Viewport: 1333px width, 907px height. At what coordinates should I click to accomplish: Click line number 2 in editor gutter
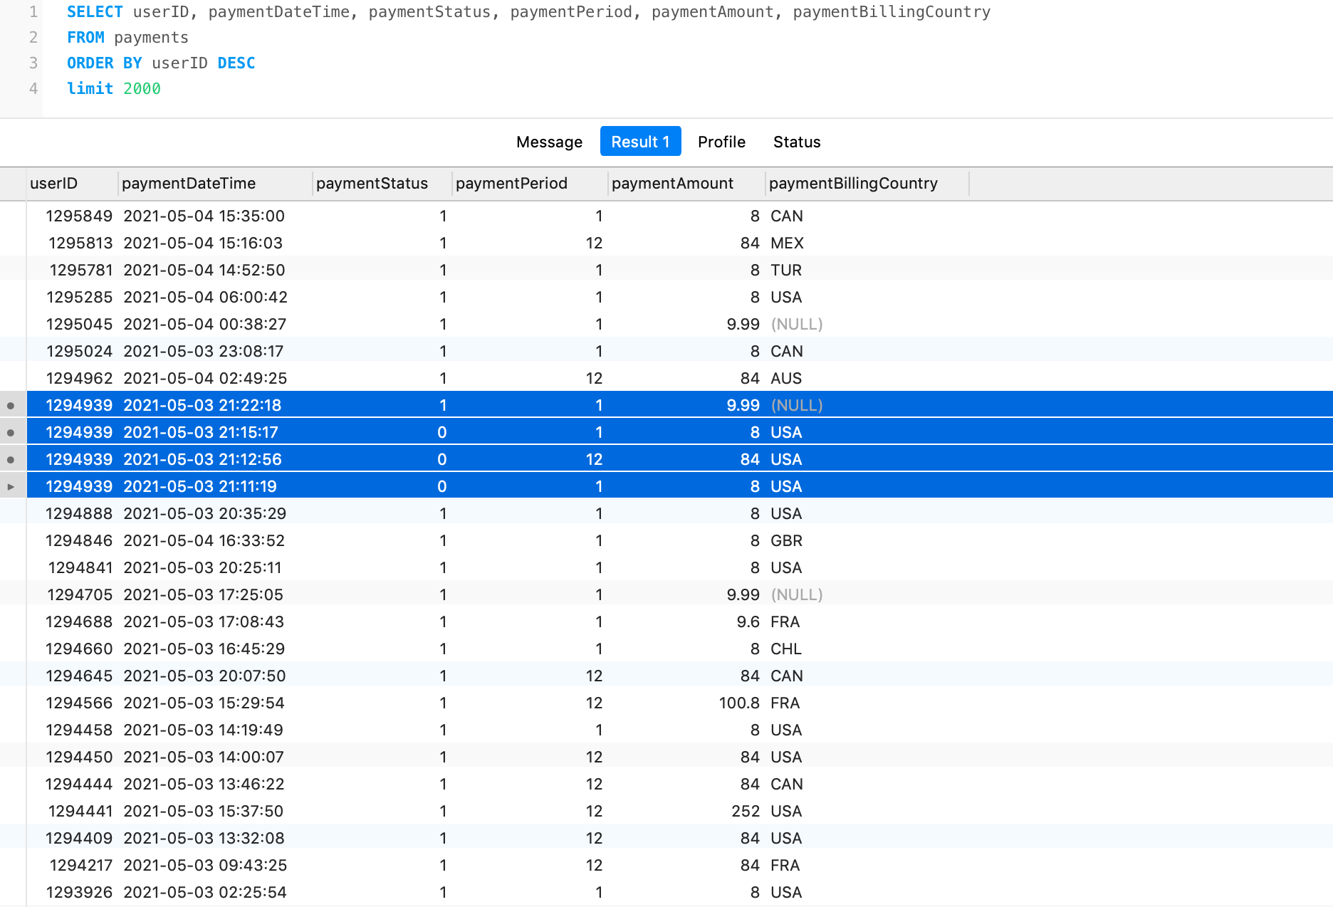tap(33, 38)
